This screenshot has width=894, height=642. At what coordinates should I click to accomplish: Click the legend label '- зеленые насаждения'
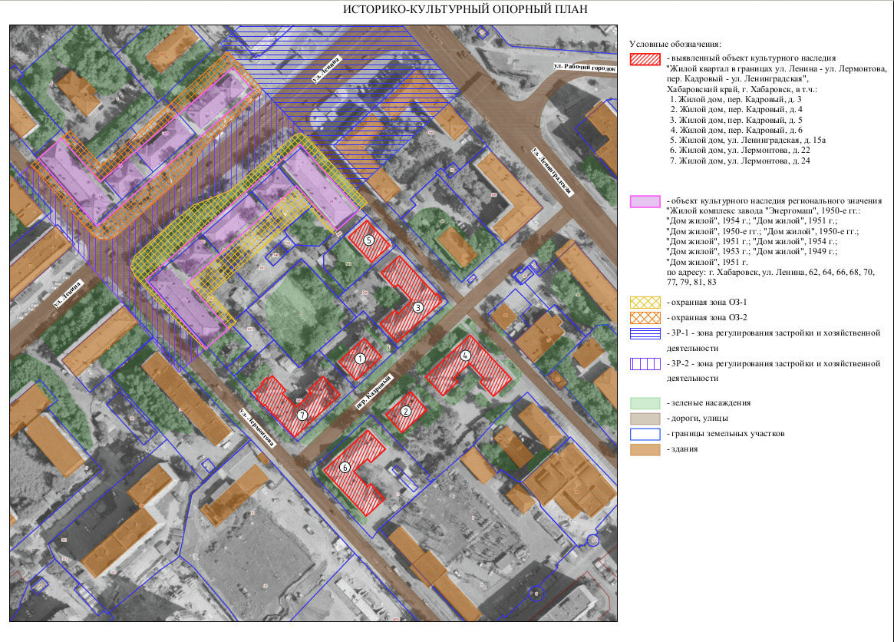point(709,403)
